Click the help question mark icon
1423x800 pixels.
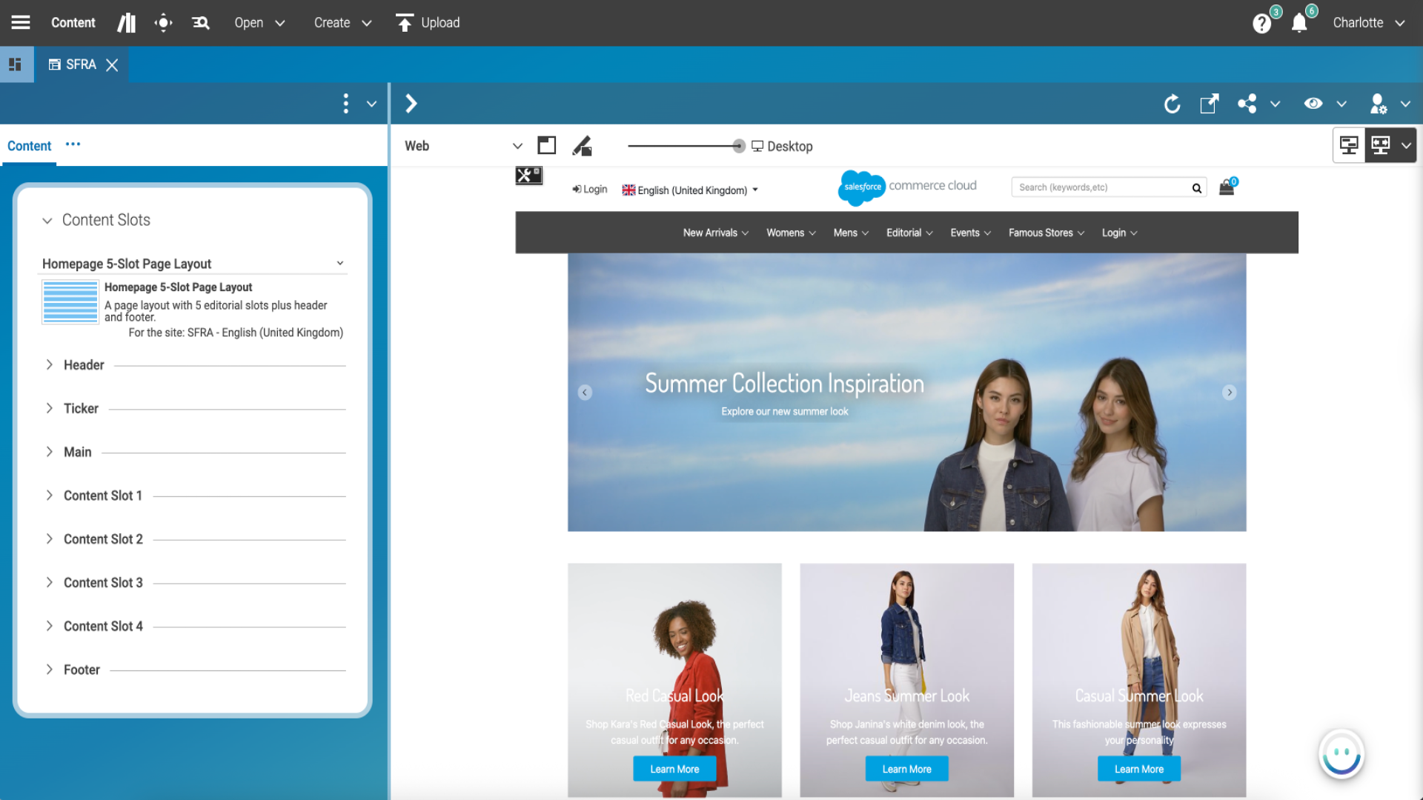pyautogui.click(x=1261, y=24)
